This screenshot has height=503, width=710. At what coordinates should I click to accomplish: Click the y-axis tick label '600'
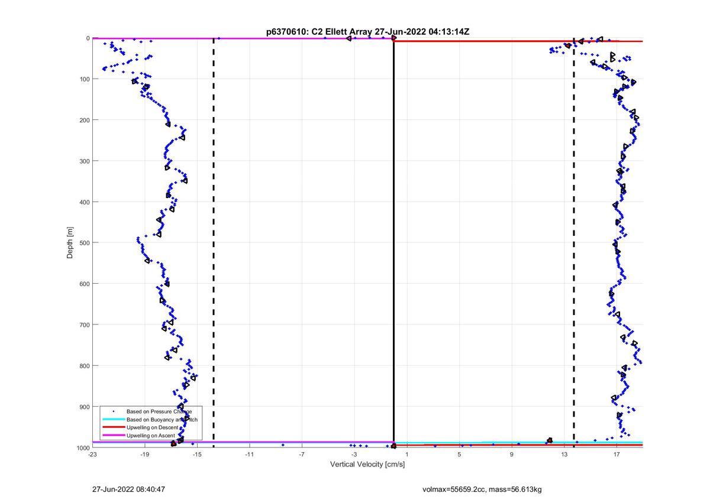click(x=85, y=284)
